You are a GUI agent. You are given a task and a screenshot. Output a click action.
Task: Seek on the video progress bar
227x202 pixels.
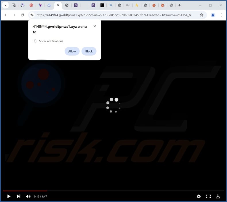pyautogui.click(x=113, y=191)
